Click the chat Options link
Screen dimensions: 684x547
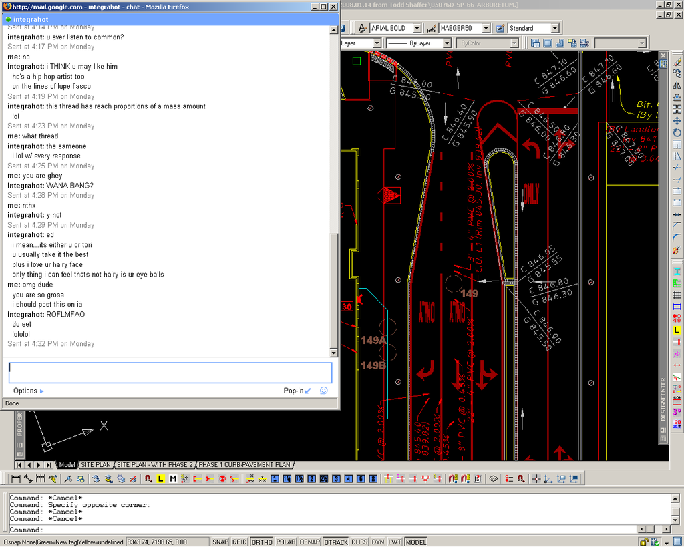(x=25, y=391)
